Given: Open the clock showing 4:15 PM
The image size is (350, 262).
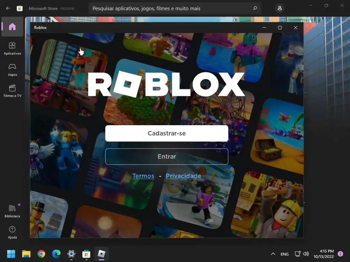Looking at the screenshot, I should [x=324, y=254].
